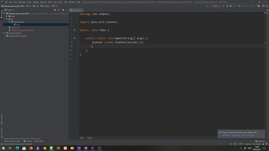The width and height of the screenshot is (269, 151).
Task: Click the Main breadcrumb at editor bottom
Action: click(x=82, y=138)
